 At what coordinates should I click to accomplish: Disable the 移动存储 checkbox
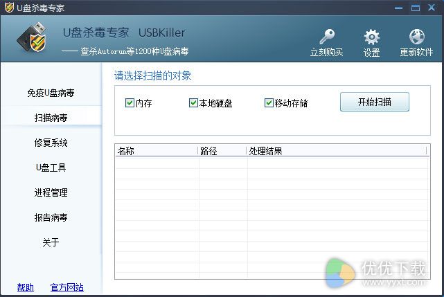(269, 102)
